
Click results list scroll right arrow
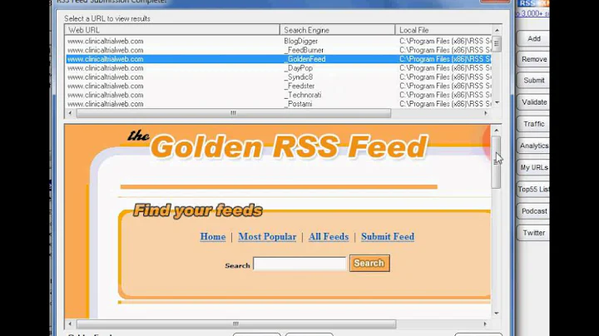(486, 113)
